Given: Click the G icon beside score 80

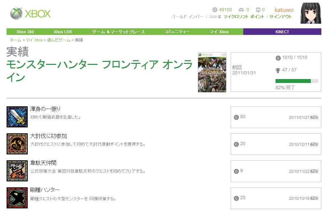Looking at the screenshot, I should (236, 117).
